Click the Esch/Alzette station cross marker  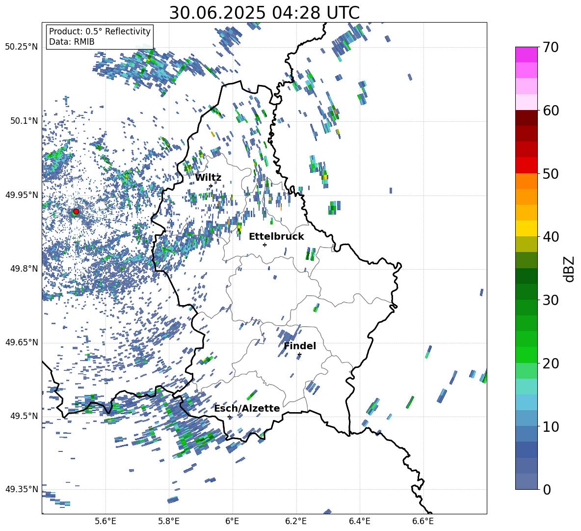coord(229,417)
